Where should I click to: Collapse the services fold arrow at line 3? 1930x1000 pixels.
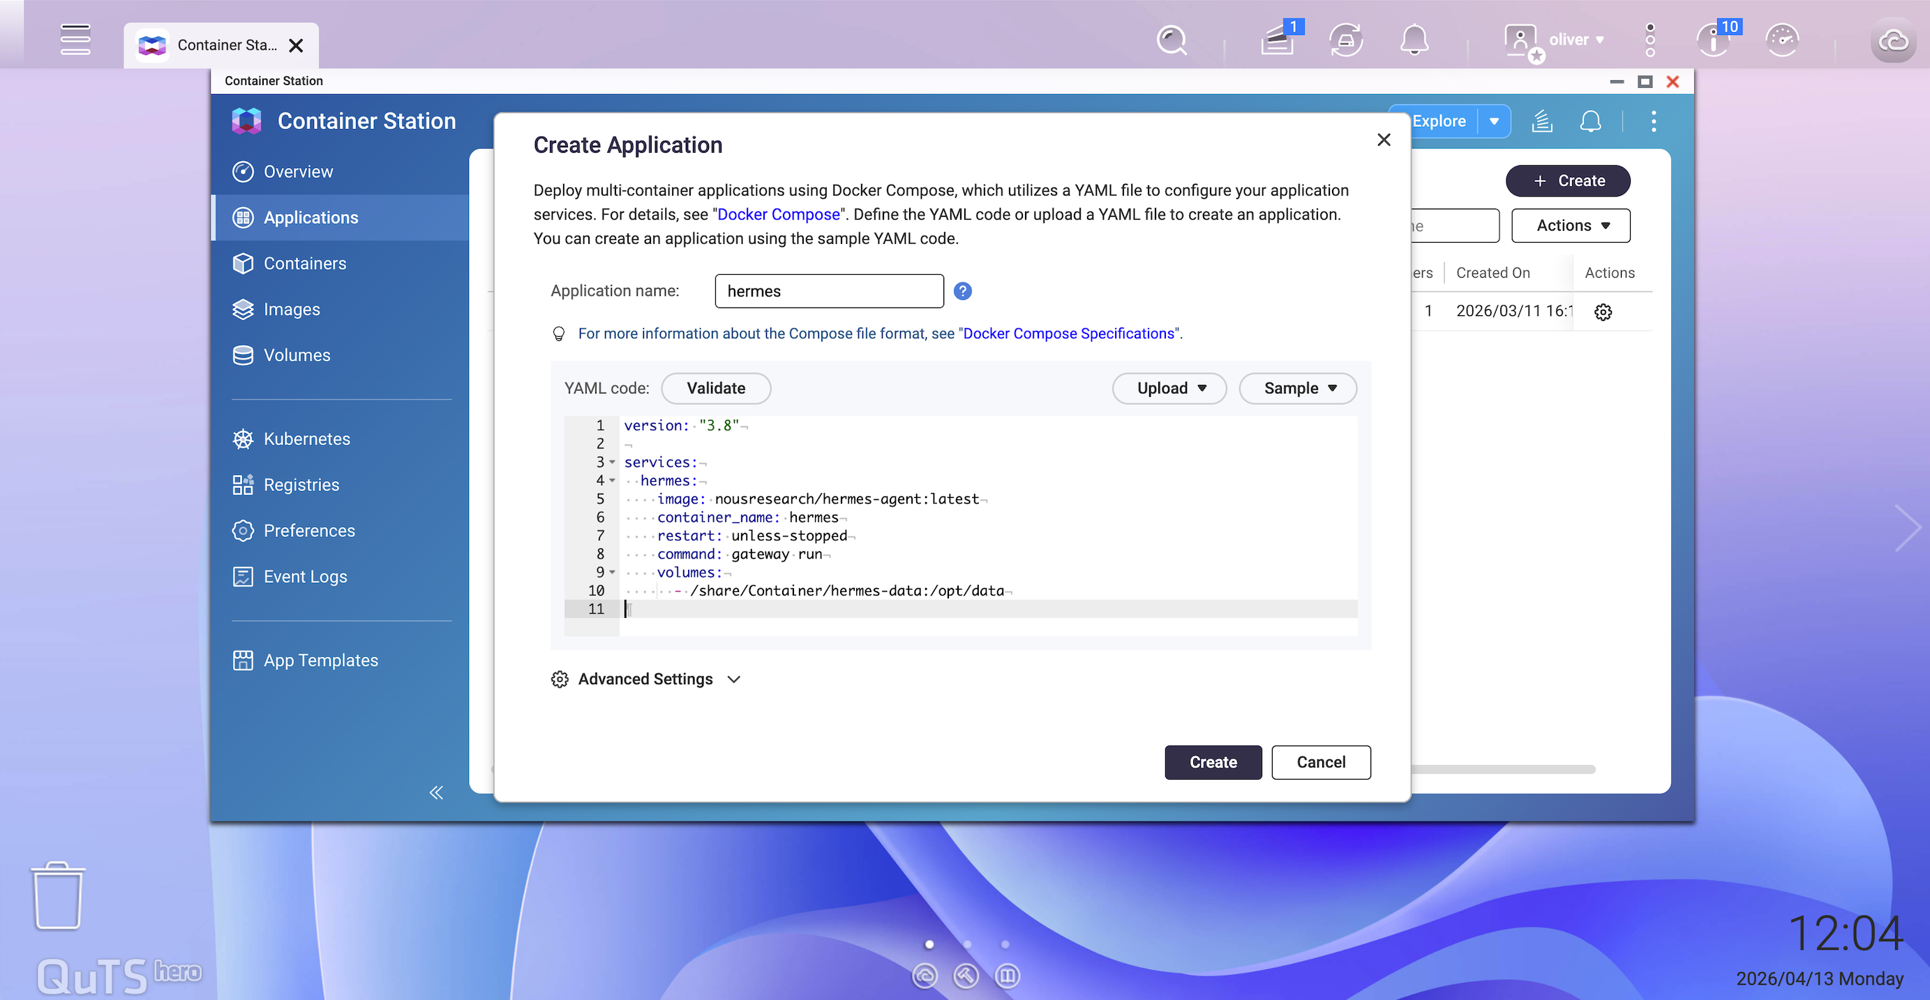point(612,462)
